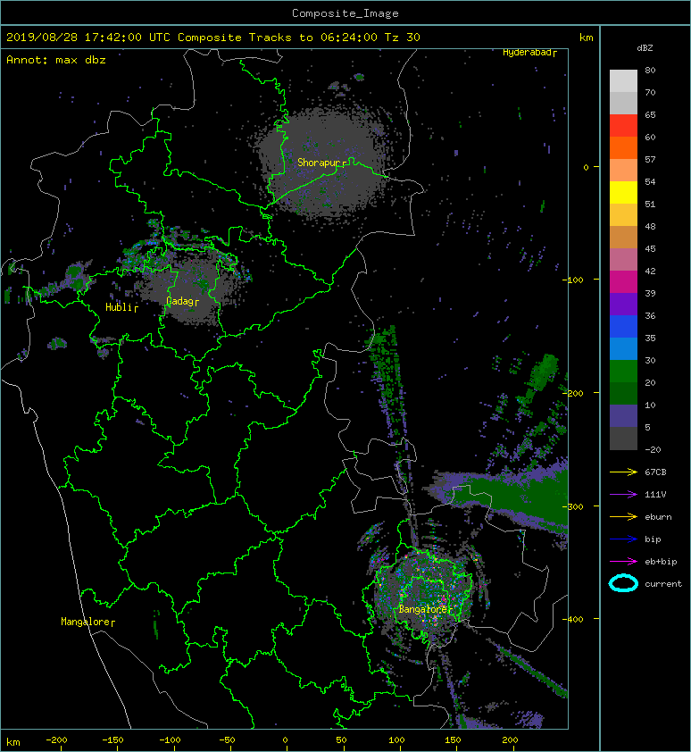This screenshot has width=691, height=752.
Task: Select the green 30-20 dBZ color swatch
Action: (x=623, y=372)
